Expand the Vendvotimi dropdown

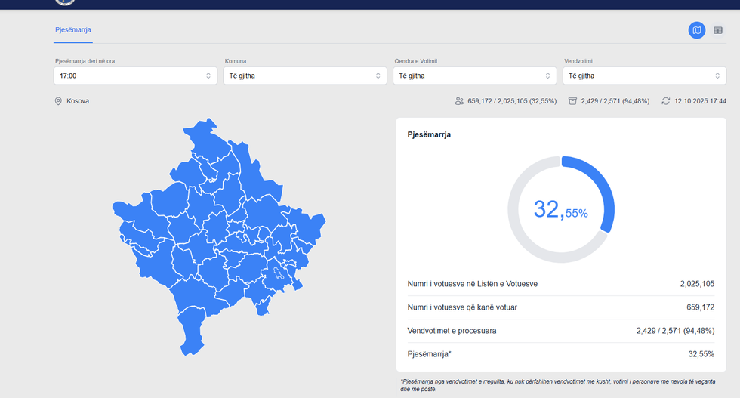[x=644, y=76]
